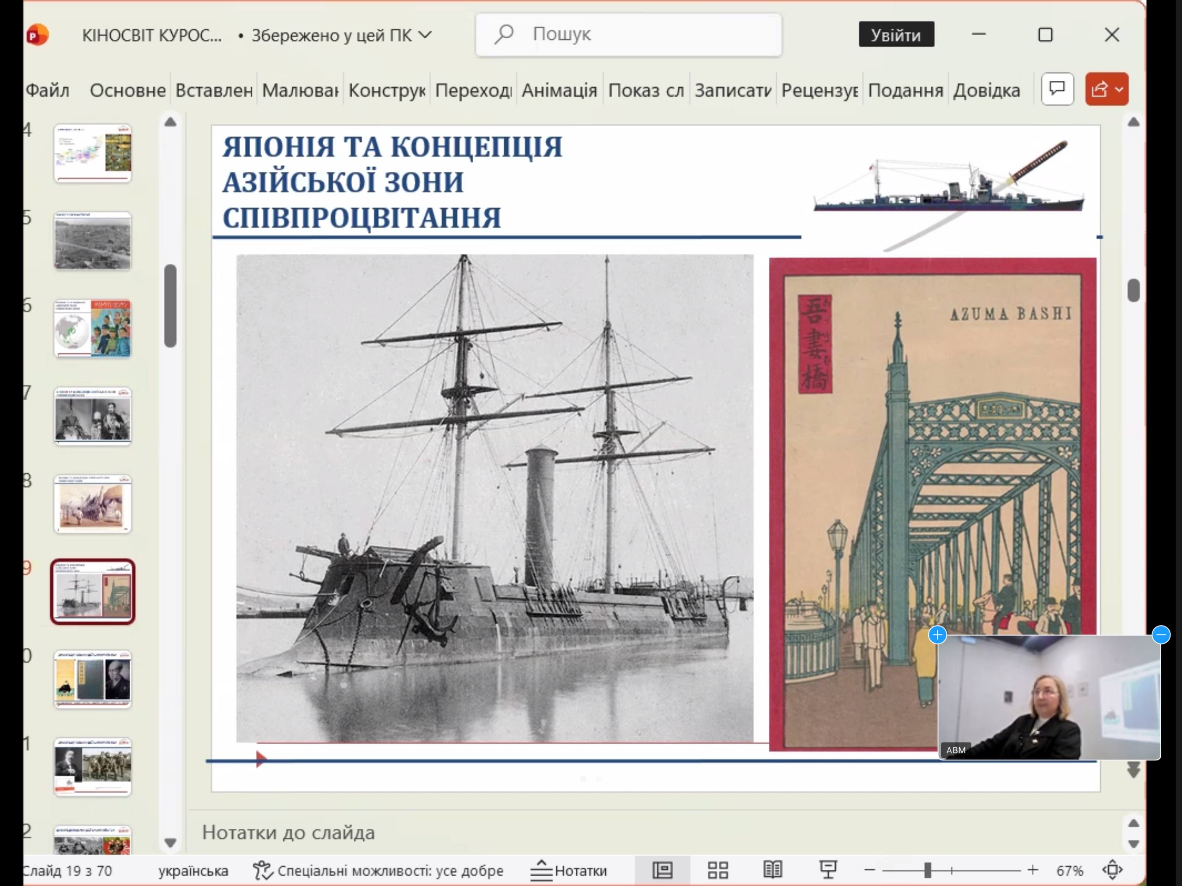
Task: Jump to next slide double arrow
Action: tap(1134, 770)
